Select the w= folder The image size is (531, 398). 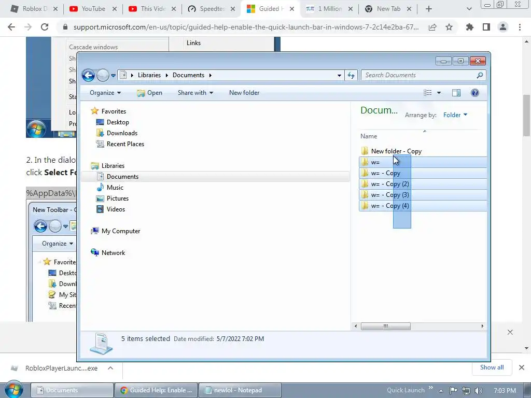pyautogui.click(x=423, y=162)
